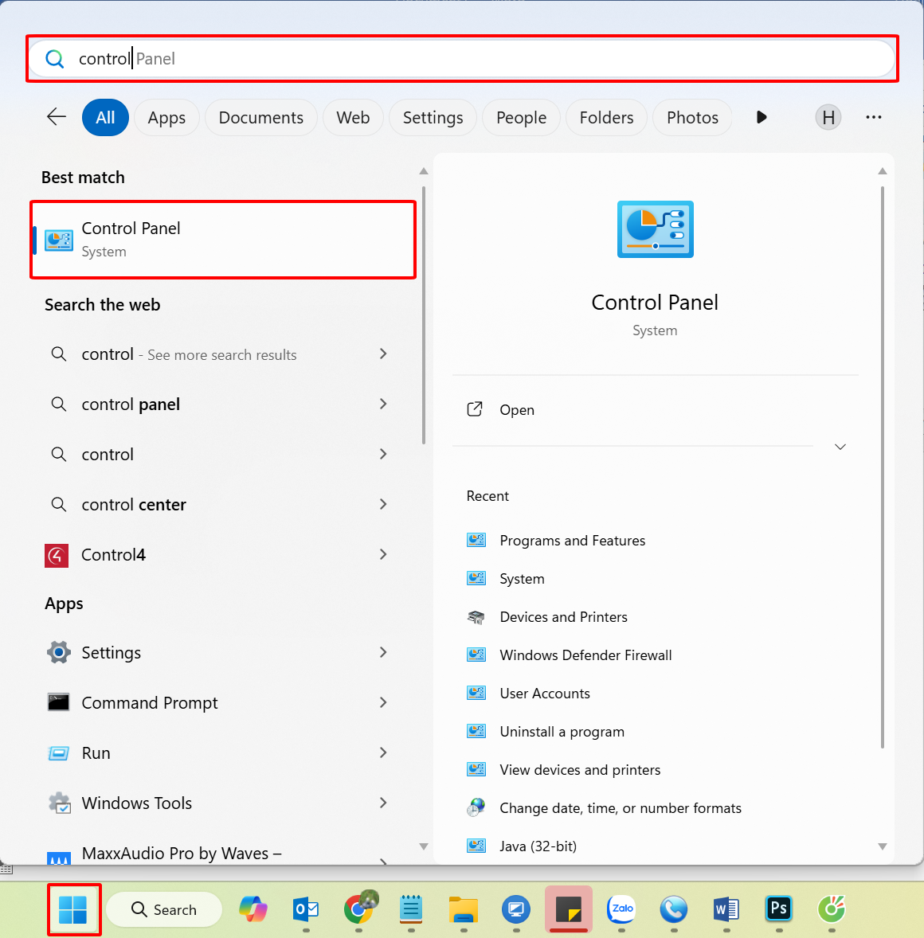Expand the Control4 result chevron
This screenshot has width=924, height=938.
(383, 554)
